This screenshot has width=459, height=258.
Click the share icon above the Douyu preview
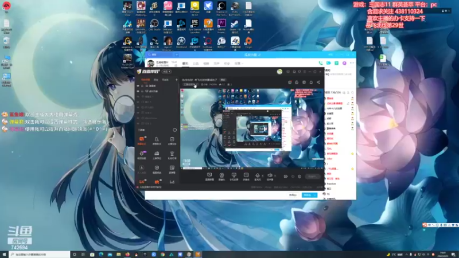tap(318, 83)
